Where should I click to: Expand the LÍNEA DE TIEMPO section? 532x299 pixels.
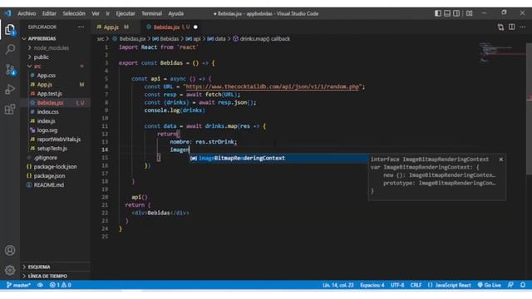click(56, 276)
